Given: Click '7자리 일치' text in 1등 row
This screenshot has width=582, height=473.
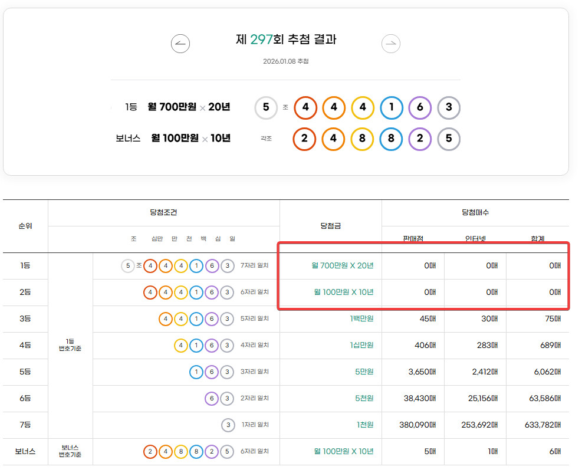Looking at the screenshot, I should [x=255, y=265].
